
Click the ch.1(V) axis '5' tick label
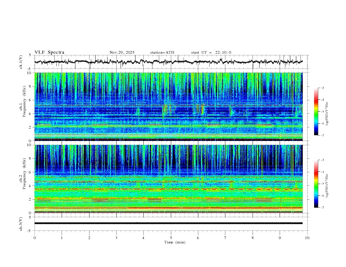[x=31, y=55]
